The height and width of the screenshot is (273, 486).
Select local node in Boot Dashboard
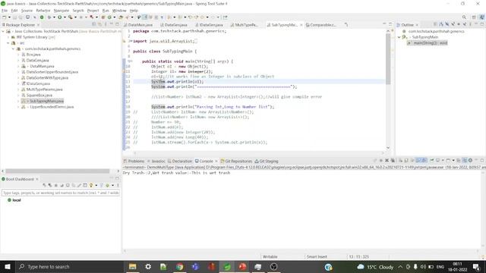tap(17, 200)
